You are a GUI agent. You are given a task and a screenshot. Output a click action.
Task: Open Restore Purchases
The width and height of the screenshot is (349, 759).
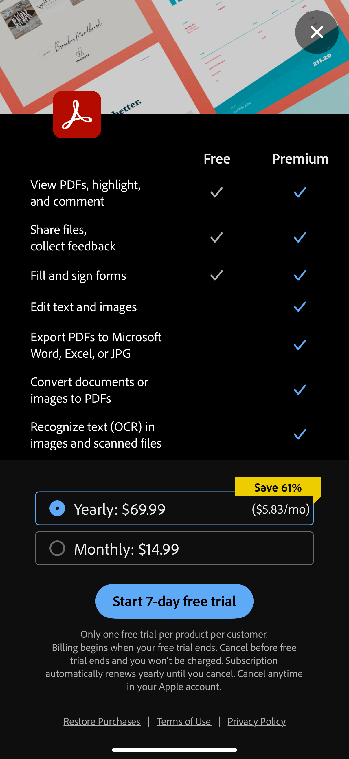pos(102,721)
